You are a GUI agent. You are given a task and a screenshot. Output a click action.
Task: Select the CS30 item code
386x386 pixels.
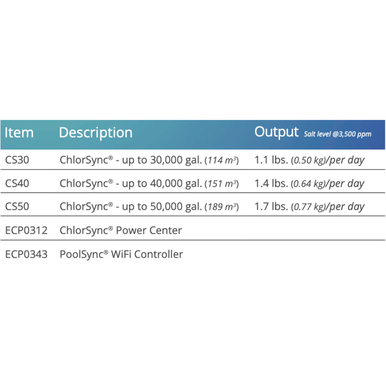(17, 160)
